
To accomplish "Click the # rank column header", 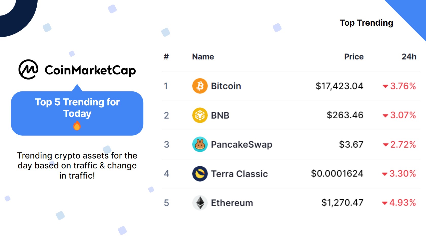I will click(166, 57).
